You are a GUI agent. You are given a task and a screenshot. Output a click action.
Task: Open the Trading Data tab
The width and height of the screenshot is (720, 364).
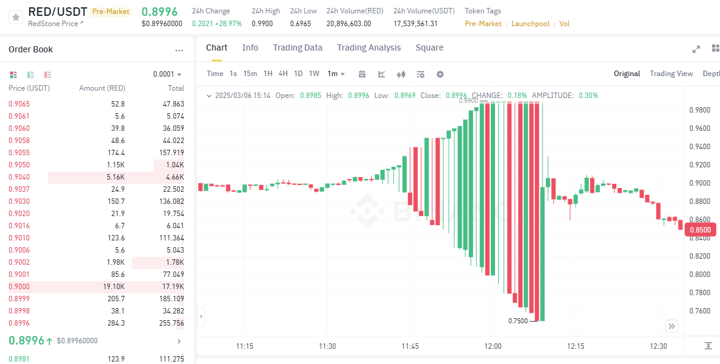(x=298, y=47)
